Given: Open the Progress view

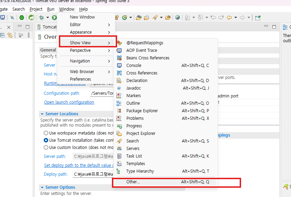Looking at the screenshot, I should 165,126.
